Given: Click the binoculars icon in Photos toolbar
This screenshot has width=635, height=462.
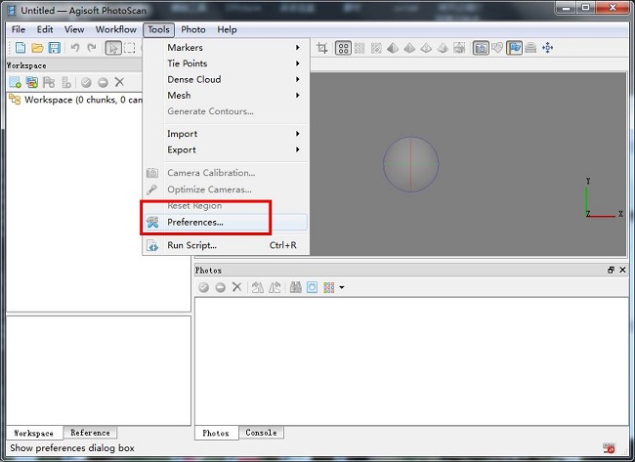Looking at the screenshot, I should pos(296,287).
